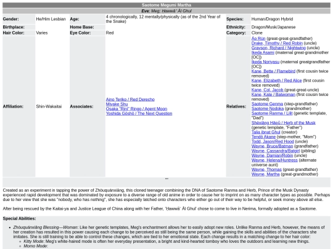The width and height of the screenshot is (333, 249).
Task: Click the Associates field label
Action: click(81, 106)
